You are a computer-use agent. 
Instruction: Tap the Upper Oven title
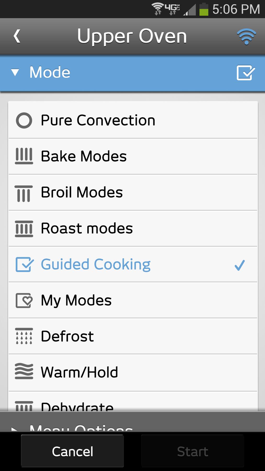click(x=132, y=36)
